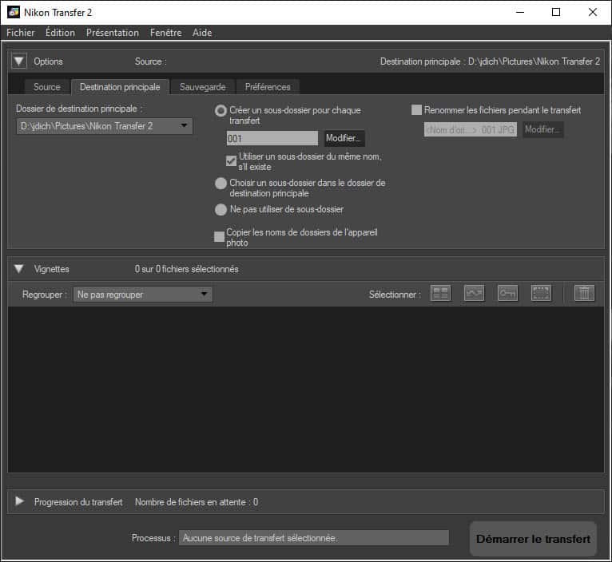Maximize the Nikon Transfer 2 window
Viewport: 612px width, 562px height.
point(556,12)
